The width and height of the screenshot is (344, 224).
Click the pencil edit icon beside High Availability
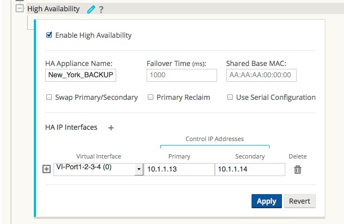[x=91, y=10]
